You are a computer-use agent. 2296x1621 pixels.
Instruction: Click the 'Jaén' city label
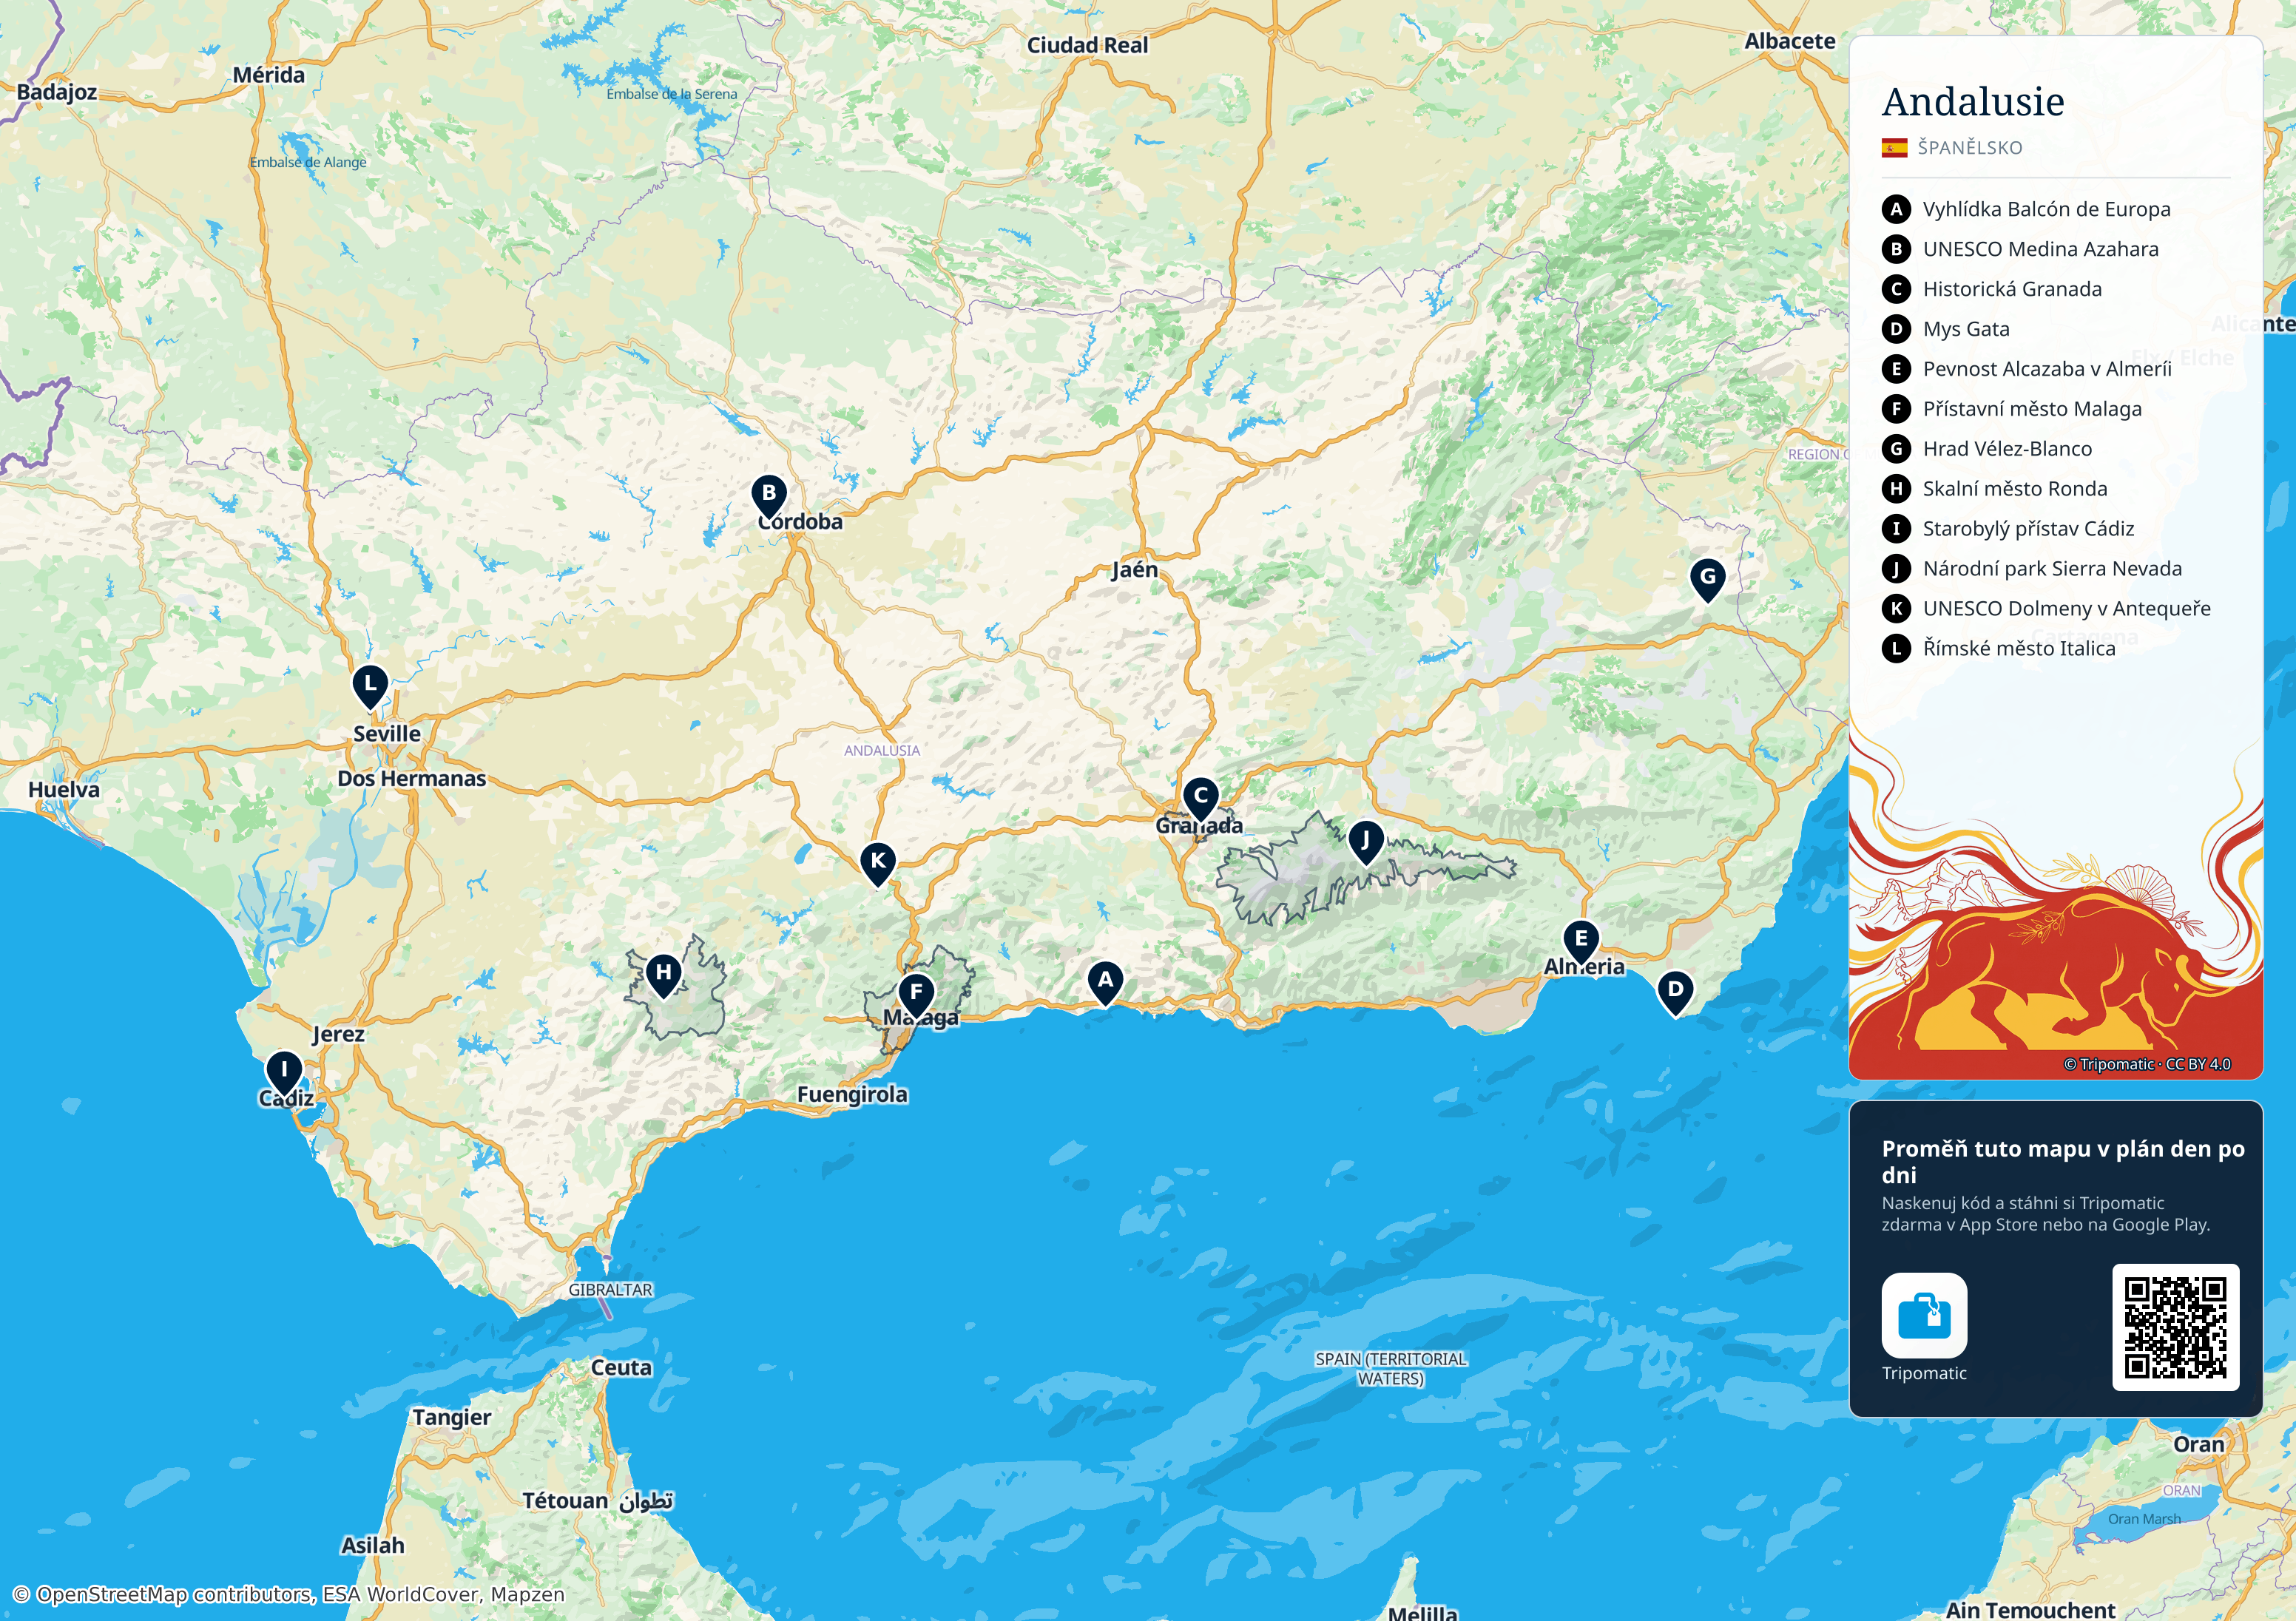click(x=1135, y=570)
